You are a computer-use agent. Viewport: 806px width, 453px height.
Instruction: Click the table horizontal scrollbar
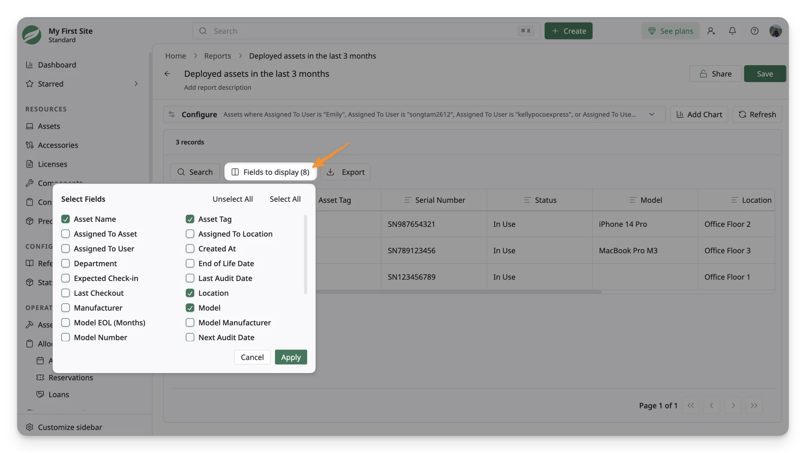[x=458, y=292]
